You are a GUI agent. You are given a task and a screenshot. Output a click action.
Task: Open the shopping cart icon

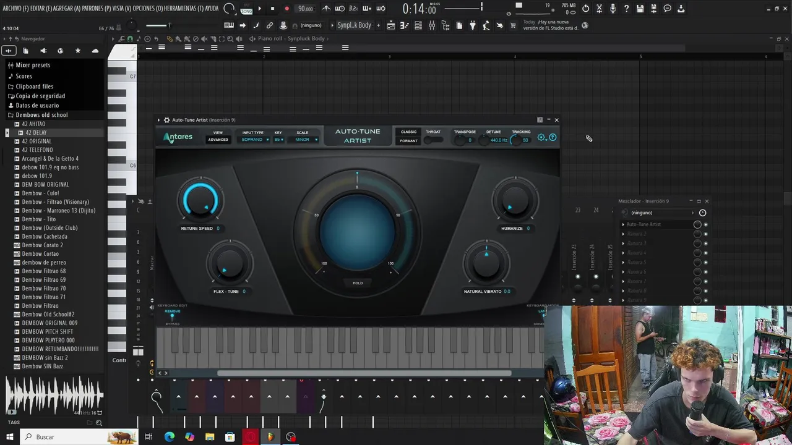[513, 25]
